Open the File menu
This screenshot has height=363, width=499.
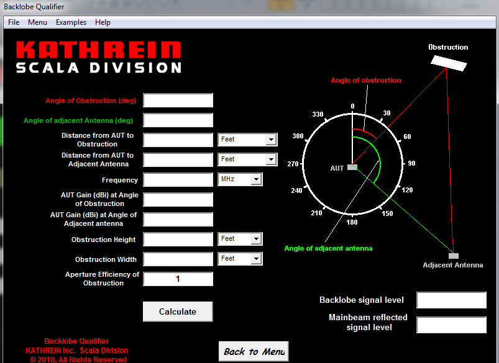13,22
